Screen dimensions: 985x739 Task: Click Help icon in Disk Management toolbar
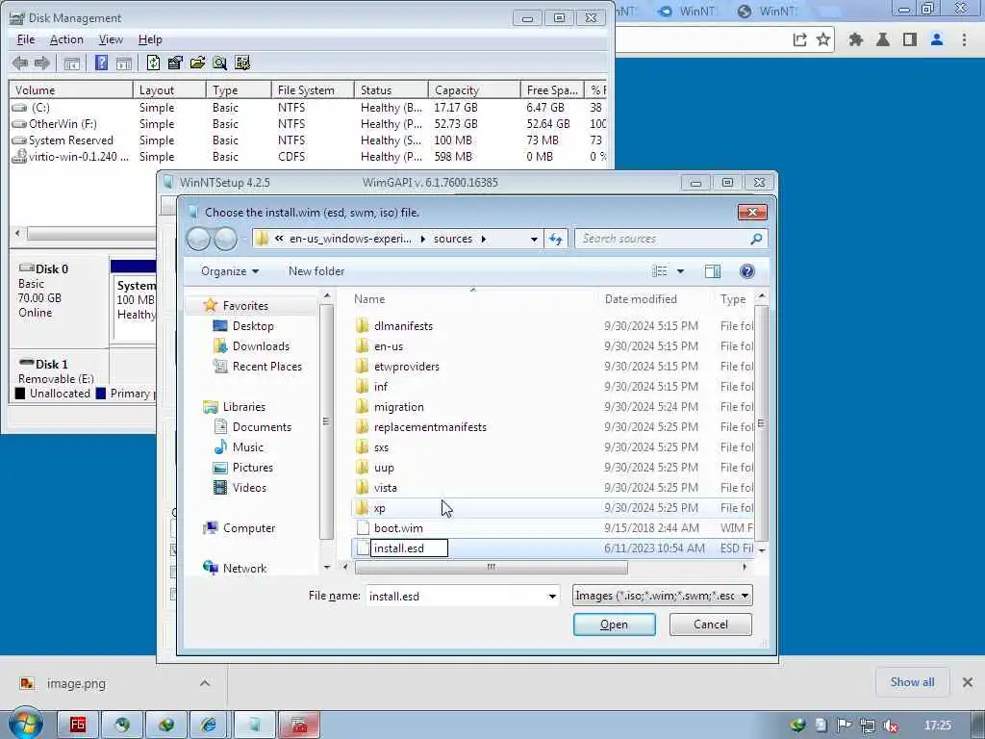(101, 63)
